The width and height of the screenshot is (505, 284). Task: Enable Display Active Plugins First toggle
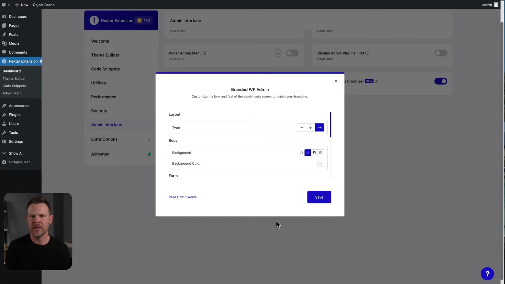coord(441,53)
